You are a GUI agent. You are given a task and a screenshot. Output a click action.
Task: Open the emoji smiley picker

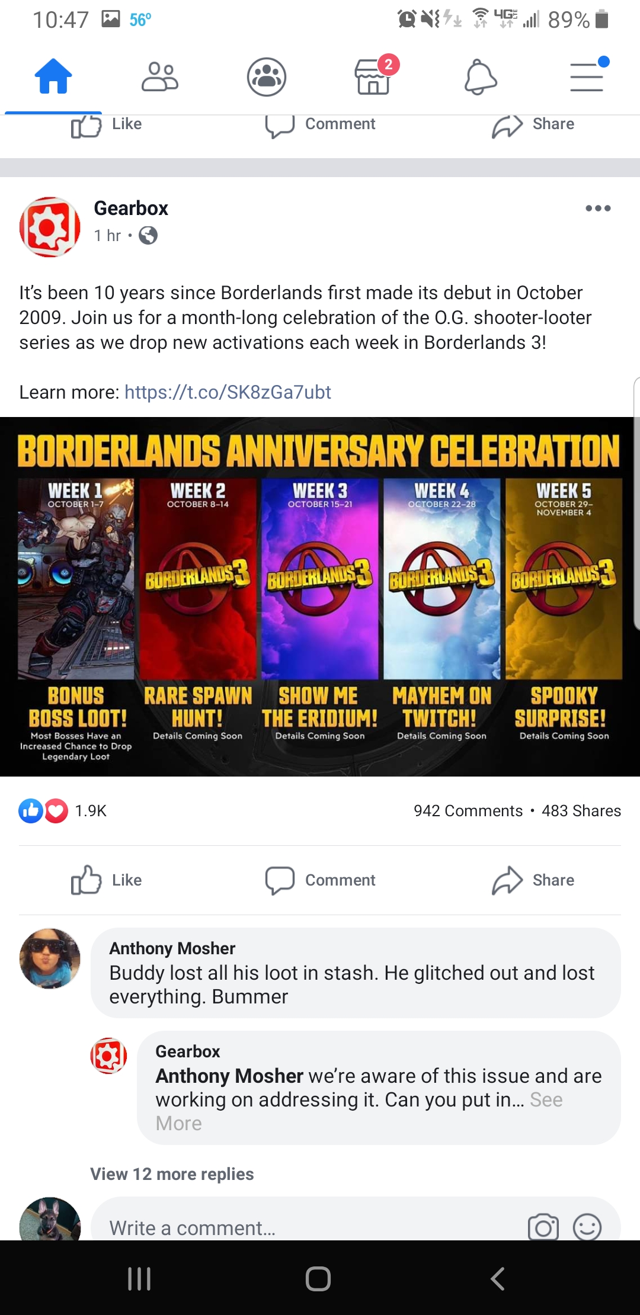tap(587, 1226)
